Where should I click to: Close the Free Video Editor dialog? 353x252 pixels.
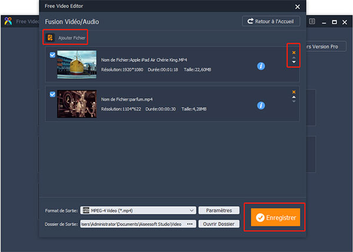coord(298,6)
